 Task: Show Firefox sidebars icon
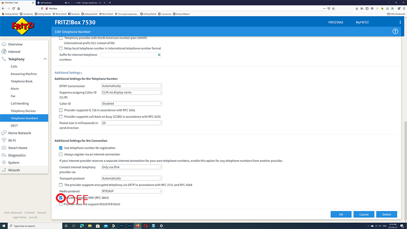click(x=367, y=8)
